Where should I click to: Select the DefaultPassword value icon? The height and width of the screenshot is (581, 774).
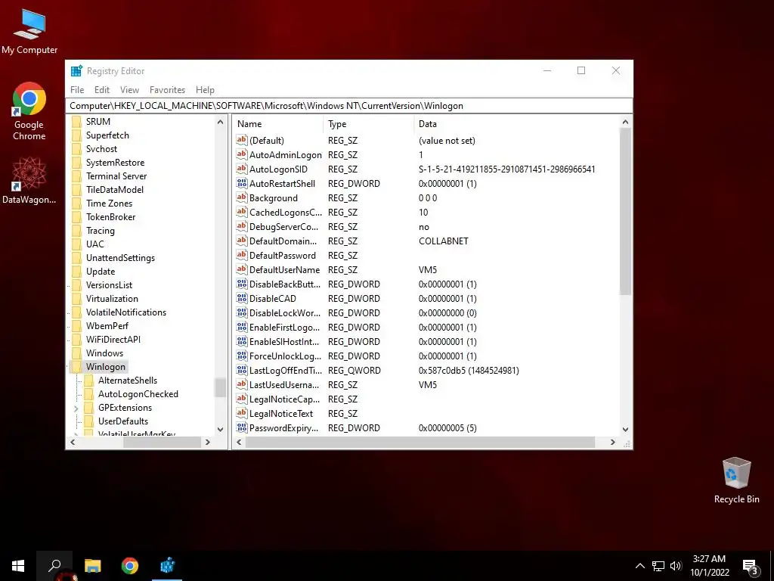tap(241, 255)
